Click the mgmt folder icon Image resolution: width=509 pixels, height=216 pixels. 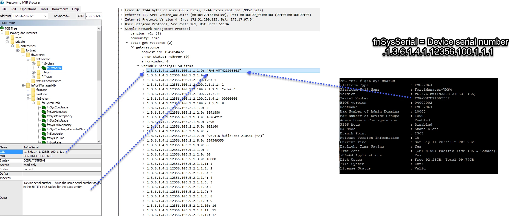pos(12,37)
